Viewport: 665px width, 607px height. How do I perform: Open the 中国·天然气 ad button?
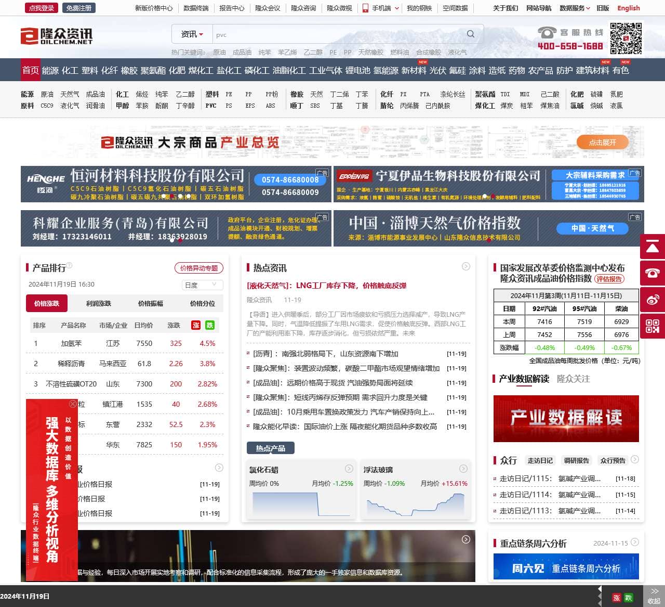(592, 228)
